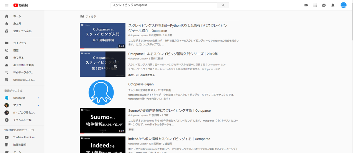Click the 新着 badge on Suumo video

coord(131,129)
